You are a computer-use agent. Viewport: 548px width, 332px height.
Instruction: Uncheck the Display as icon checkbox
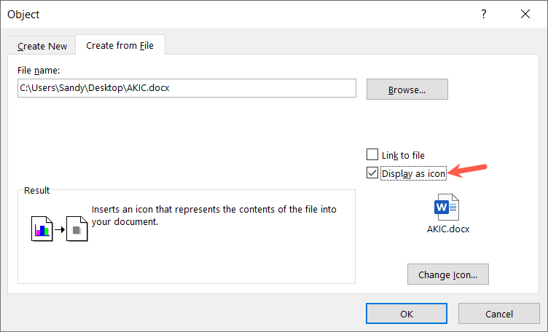point(372,173)
